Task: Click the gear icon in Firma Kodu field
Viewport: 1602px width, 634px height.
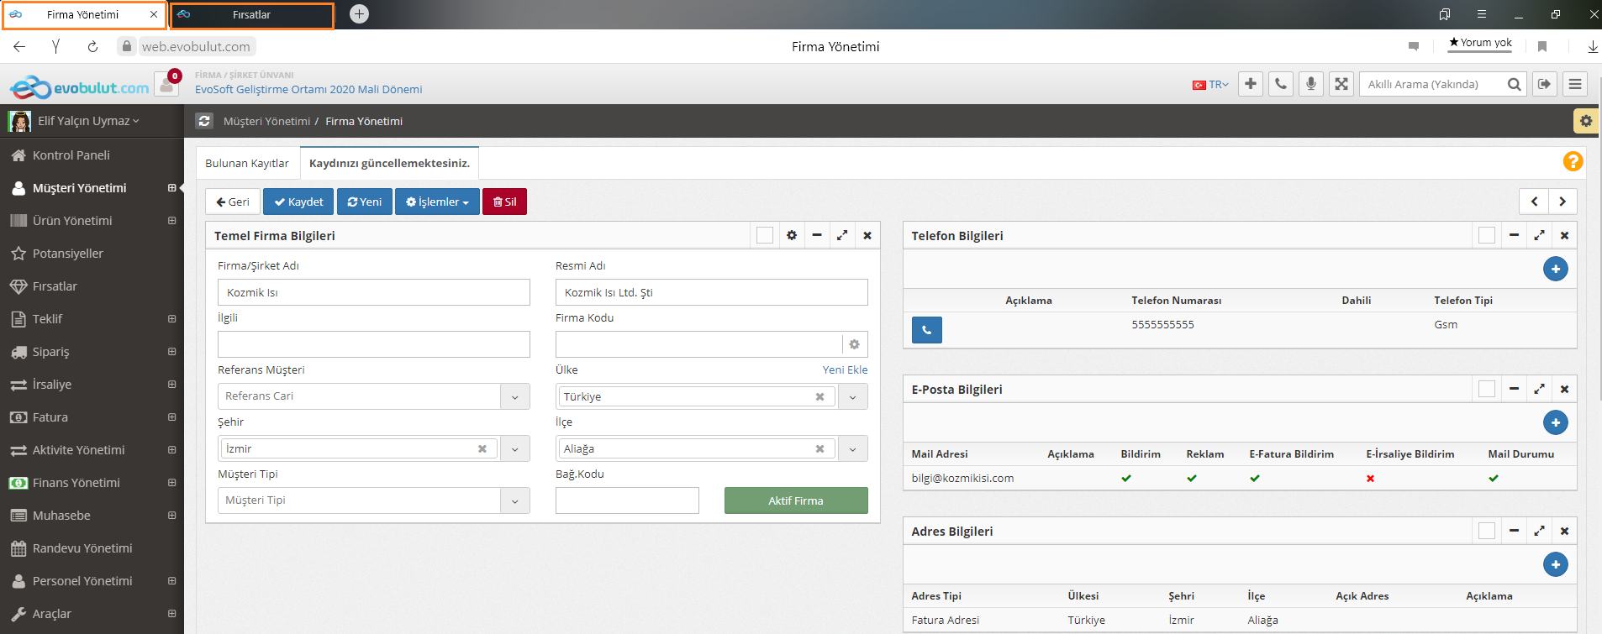Action: 854,344
